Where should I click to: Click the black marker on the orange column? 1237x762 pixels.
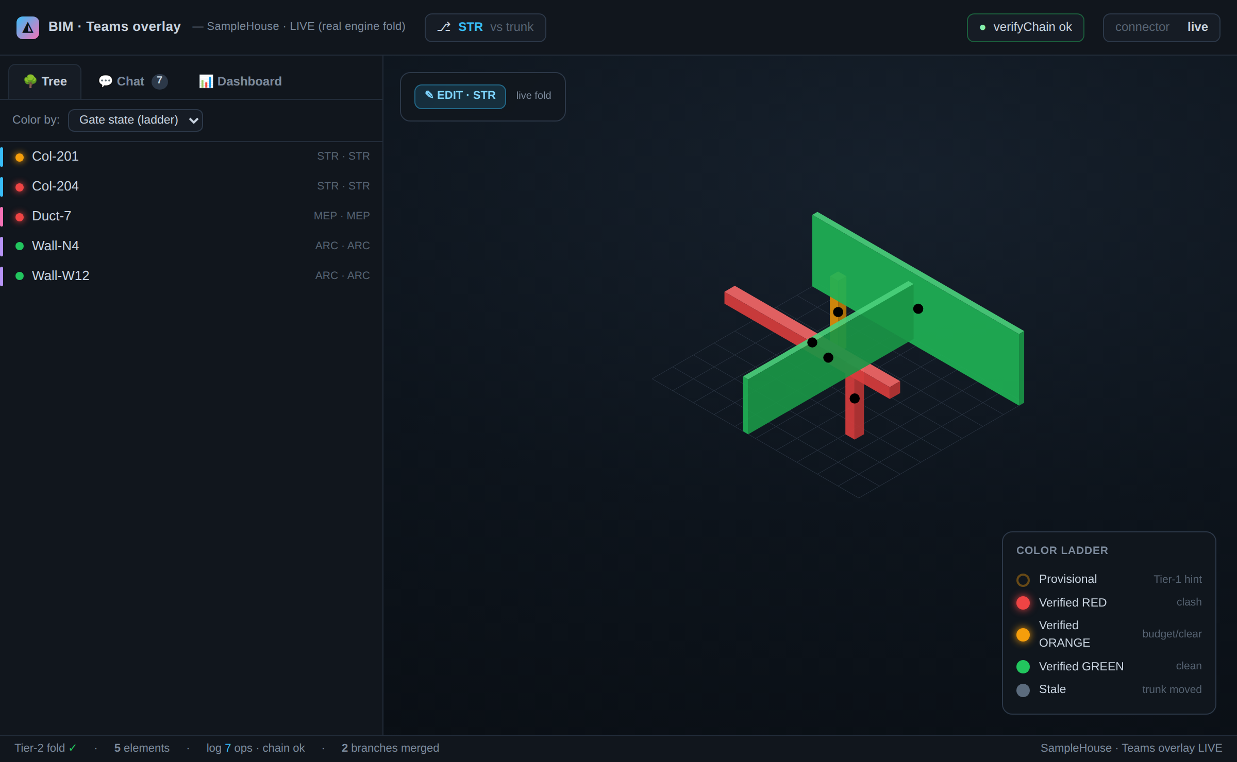click(x=838, y=312)
